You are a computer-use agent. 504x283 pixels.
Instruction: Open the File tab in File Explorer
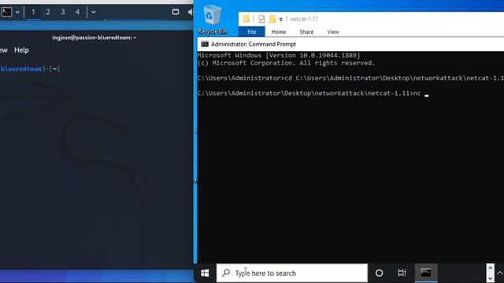tap(252, 31)
